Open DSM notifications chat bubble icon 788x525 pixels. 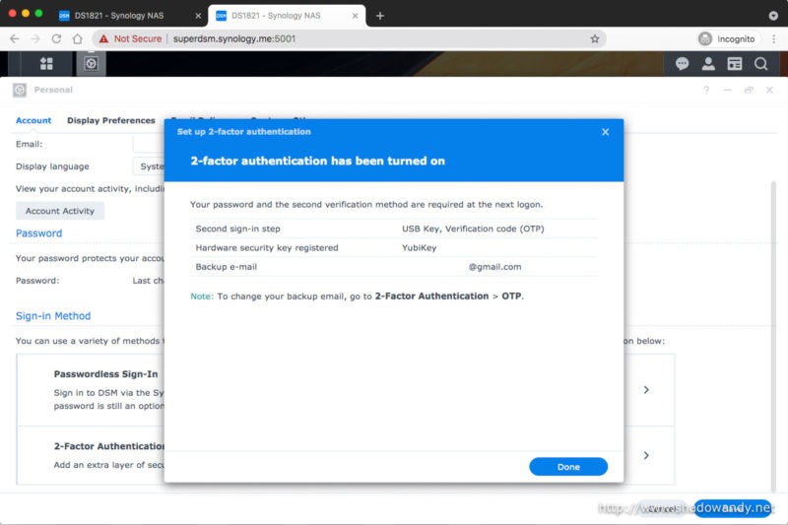[x=682, y=64]
